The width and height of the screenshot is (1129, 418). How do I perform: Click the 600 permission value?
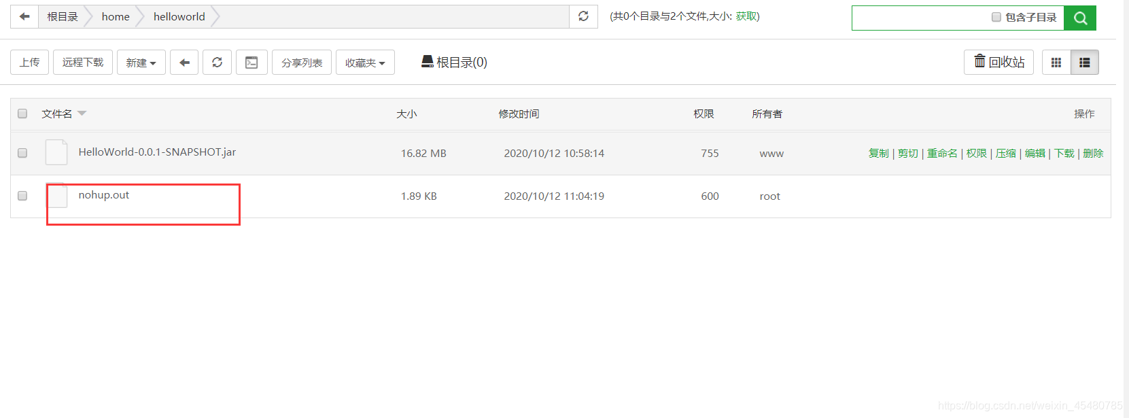pyautogui.click(x=710, y=196)
